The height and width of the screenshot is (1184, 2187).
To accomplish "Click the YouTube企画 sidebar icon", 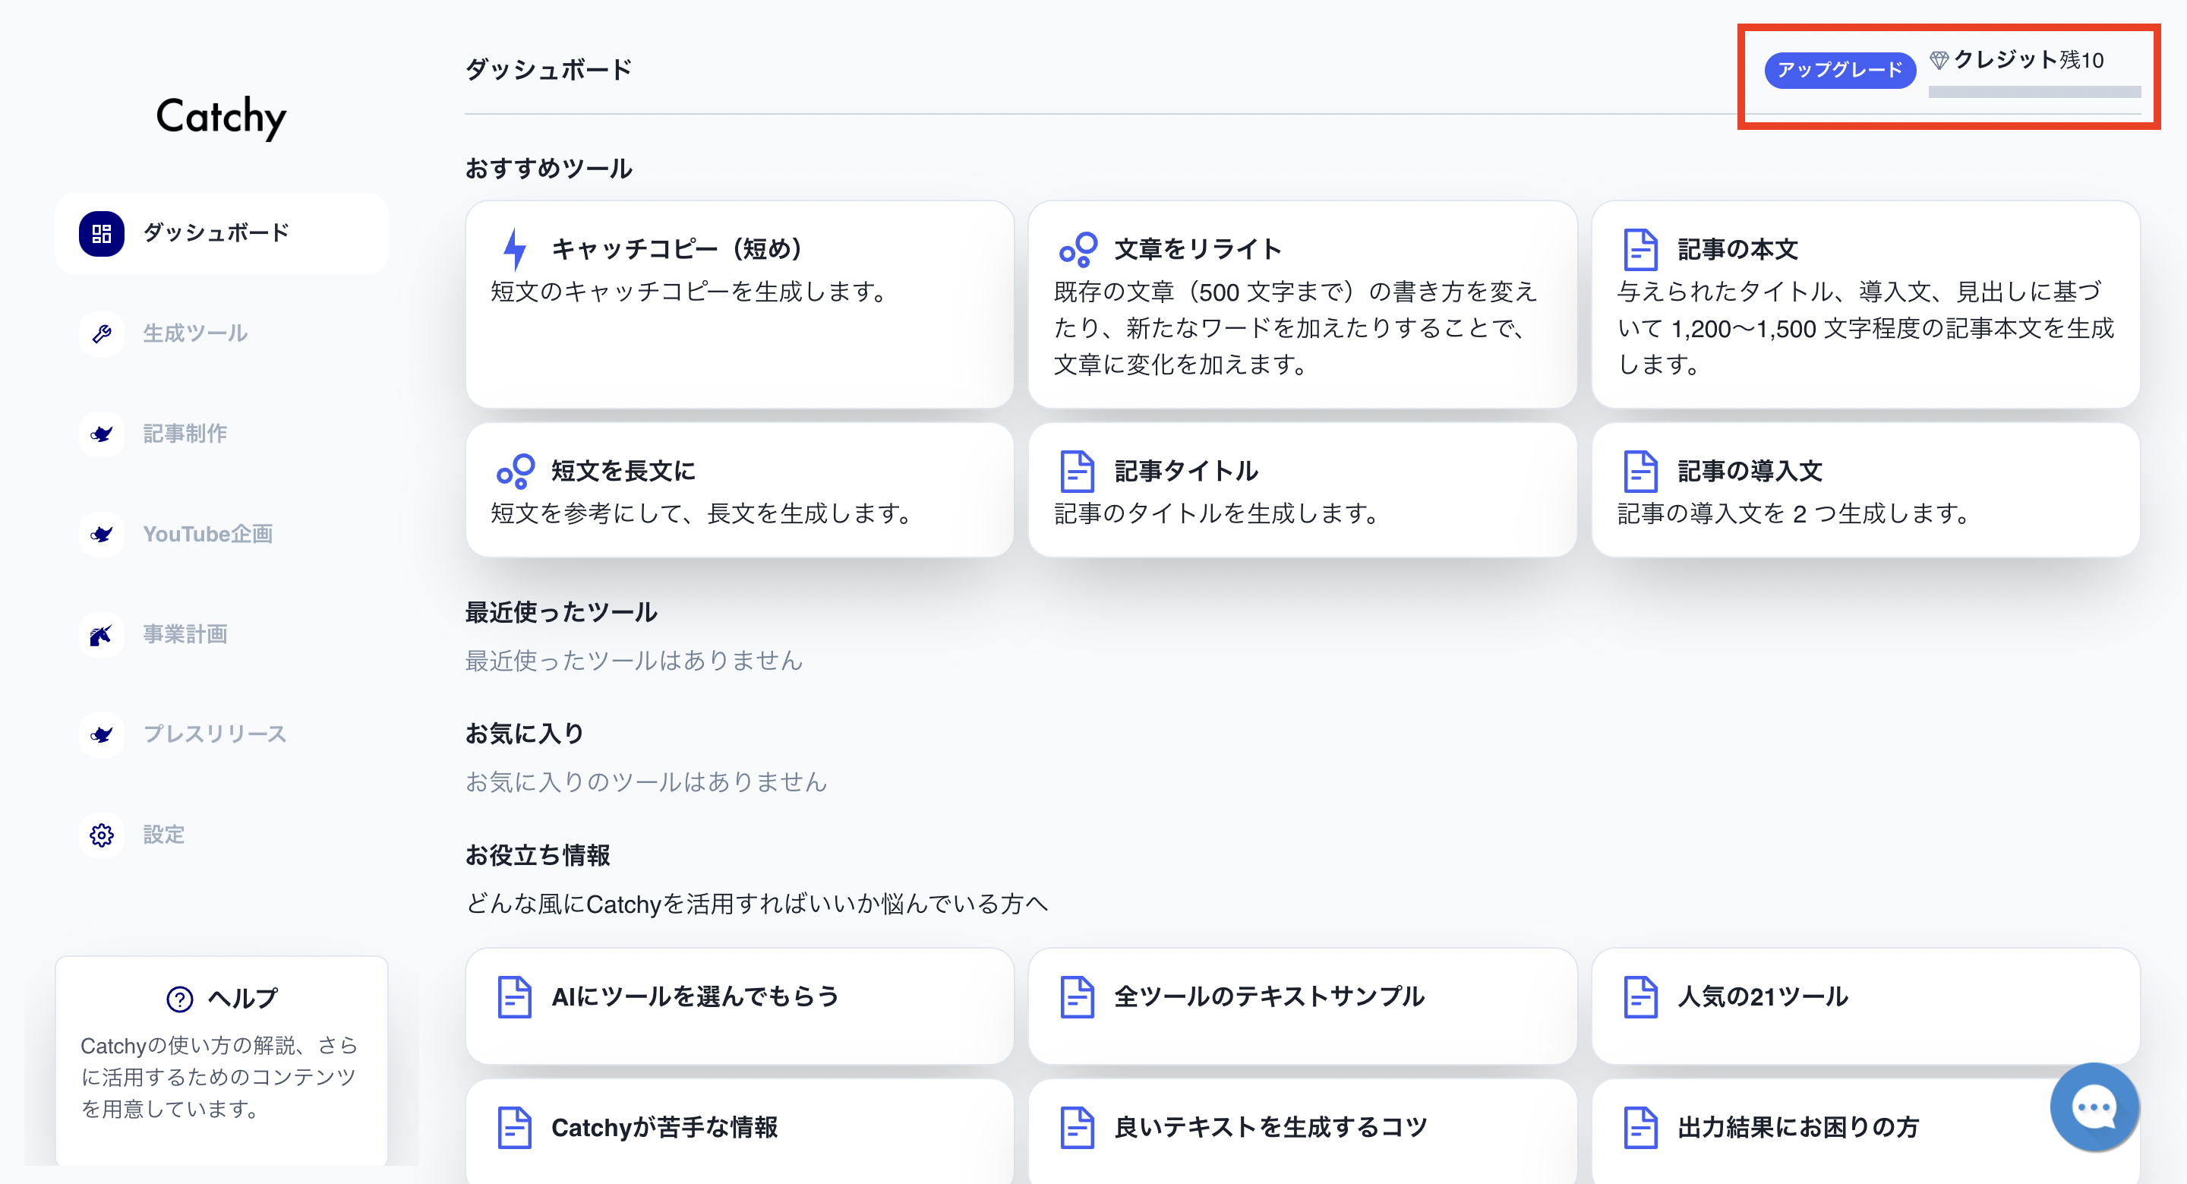I will 101,534.
